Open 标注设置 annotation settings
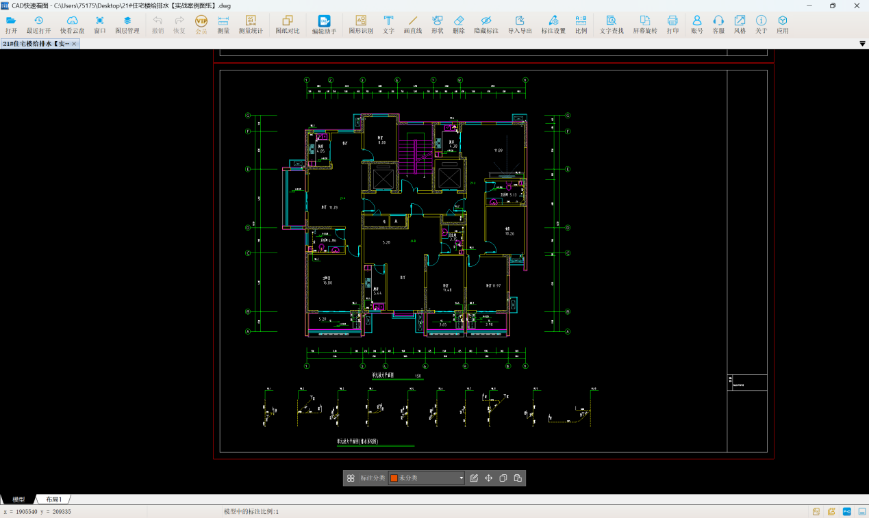The image size is (869, 518). [553, 25]
